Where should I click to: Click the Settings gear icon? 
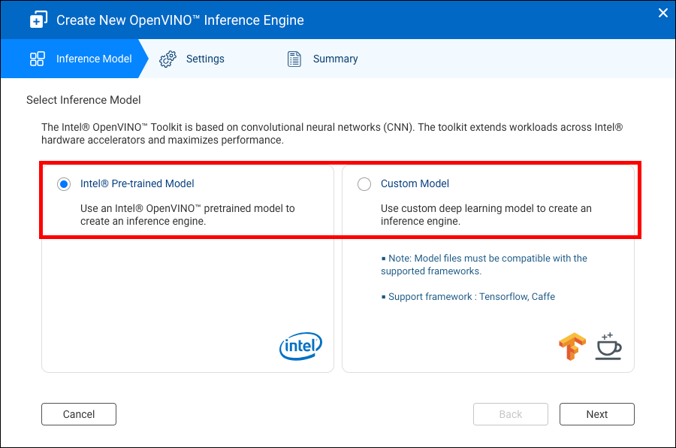click(167, 59)
